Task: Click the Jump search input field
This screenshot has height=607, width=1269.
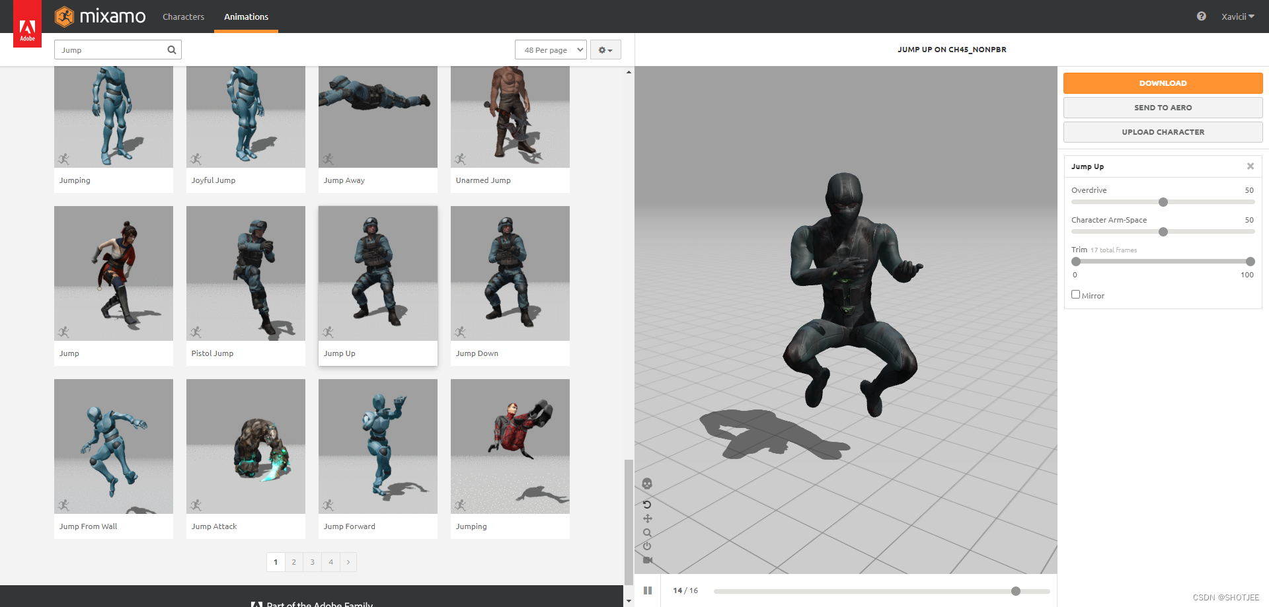Action: tap(118, 50)
